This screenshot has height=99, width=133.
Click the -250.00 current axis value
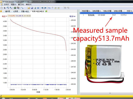click(x=73, y=84)
